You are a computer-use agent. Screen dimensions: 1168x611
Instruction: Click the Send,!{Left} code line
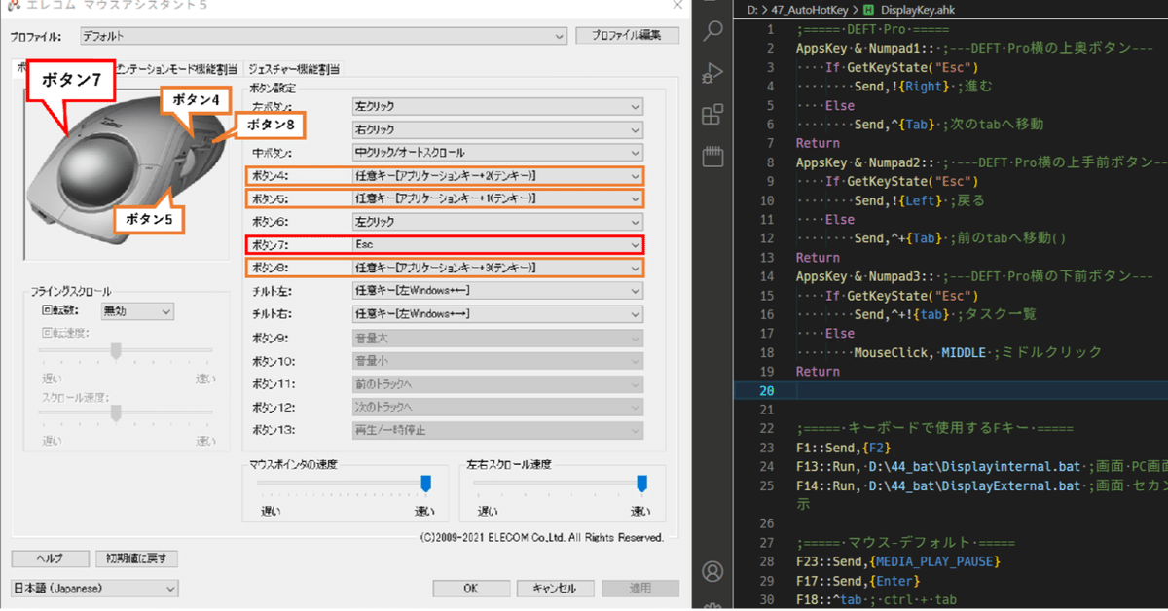(x=920, y=200)
